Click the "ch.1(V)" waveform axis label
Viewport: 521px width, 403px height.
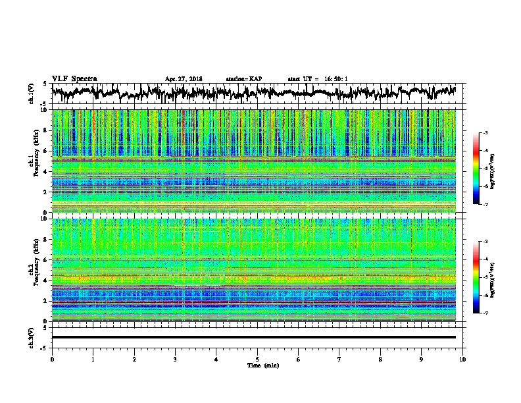[x=31, y=94]
